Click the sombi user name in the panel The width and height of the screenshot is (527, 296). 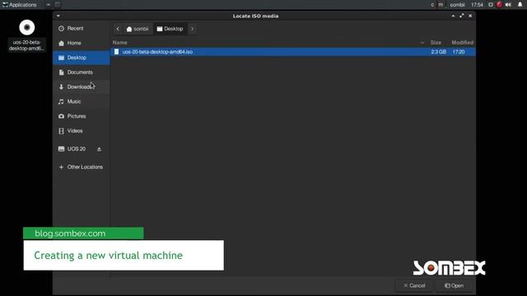pyautogui.click(x=457, y=5)
